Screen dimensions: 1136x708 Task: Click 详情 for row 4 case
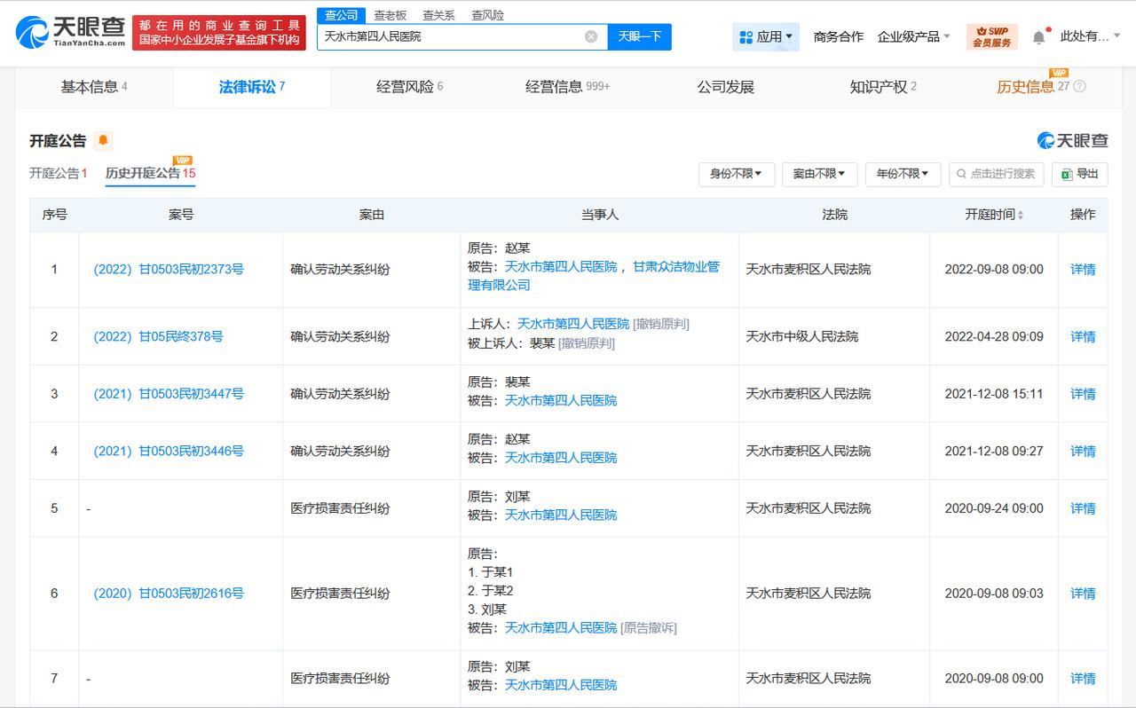1083,451
